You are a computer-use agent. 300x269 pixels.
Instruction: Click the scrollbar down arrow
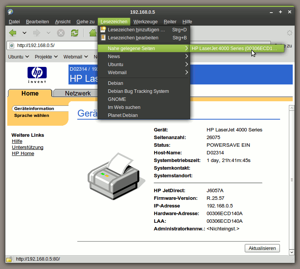292,252
